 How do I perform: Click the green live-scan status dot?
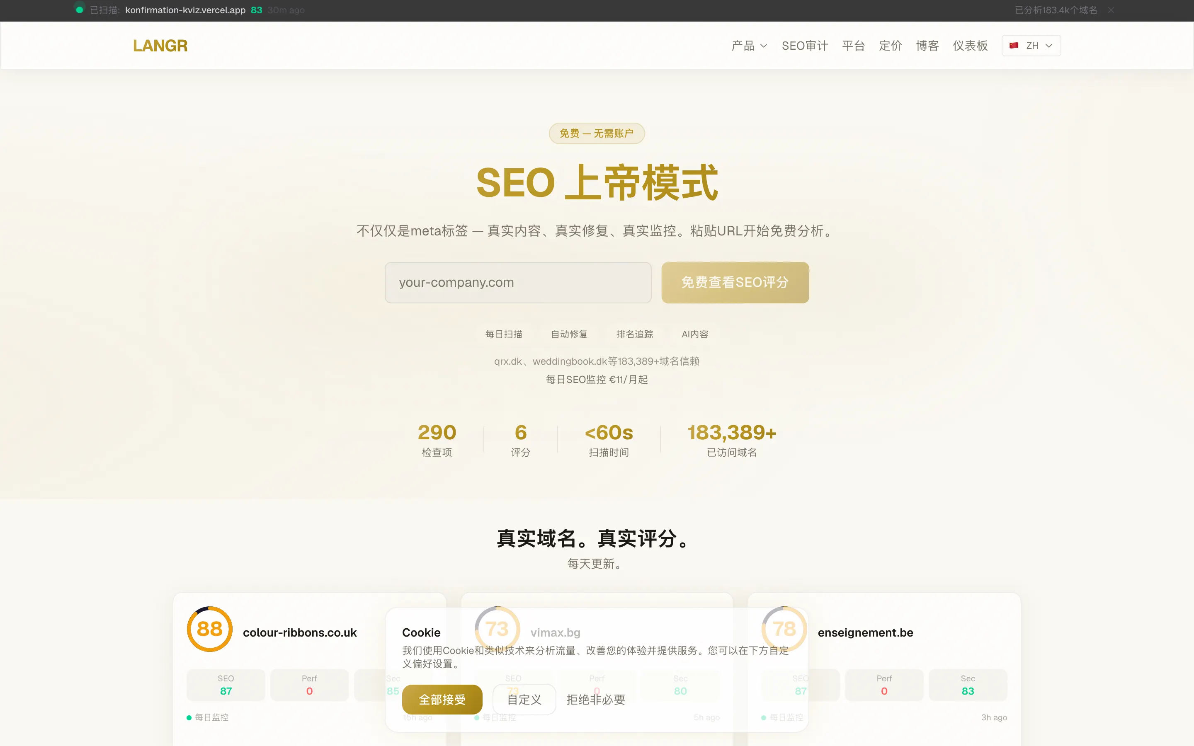[80, 10]
